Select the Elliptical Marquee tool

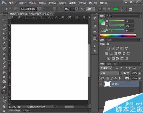[x=4, y=24]
